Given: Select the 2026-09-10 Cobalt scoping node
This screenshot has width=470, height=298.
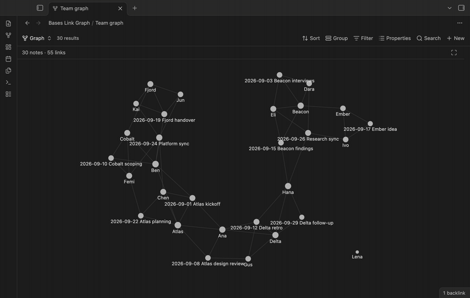Looking at the screenshot, I should click(111, 158).
